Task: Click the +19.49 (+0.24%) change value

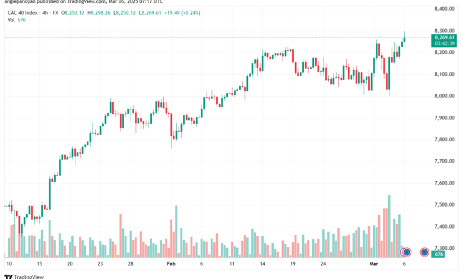Action: click(182, 12)
